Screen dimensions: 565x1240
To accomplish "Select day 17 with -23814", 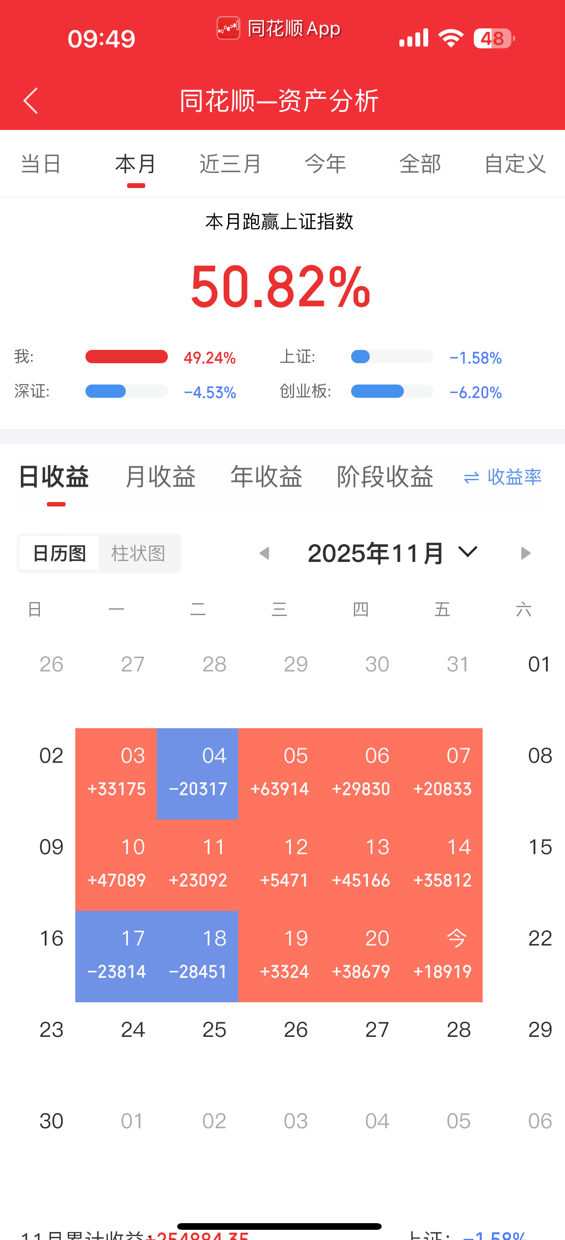I will 116,957.
